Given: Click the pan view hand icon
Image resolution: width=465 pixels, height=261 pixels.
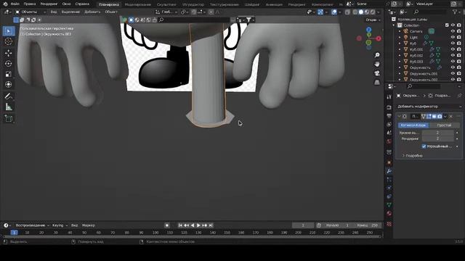Looking at the screenshot, I should [x=377, y=64].
